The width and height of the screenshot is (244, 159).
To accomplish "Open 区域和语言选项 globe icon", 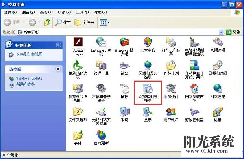I will click(148, 65).
